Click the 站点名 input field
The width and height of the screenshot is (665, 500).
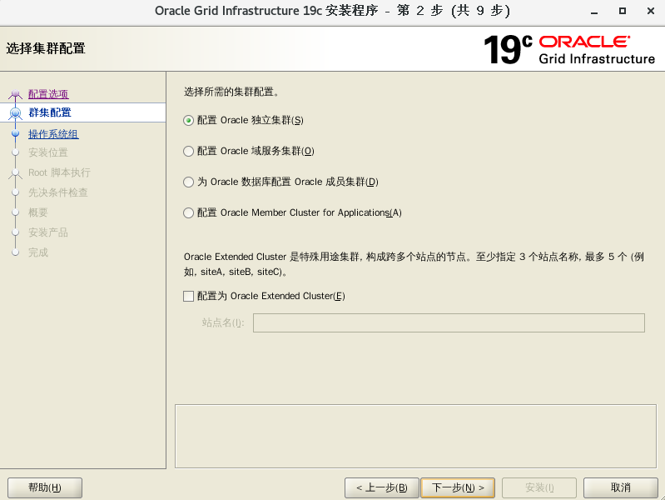tap(449, 322)
